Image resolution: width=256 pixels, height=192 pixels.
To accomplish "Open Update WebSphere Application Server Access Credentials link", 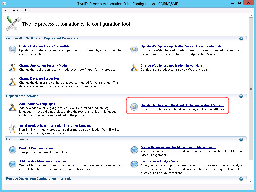I will coord(181,46).
